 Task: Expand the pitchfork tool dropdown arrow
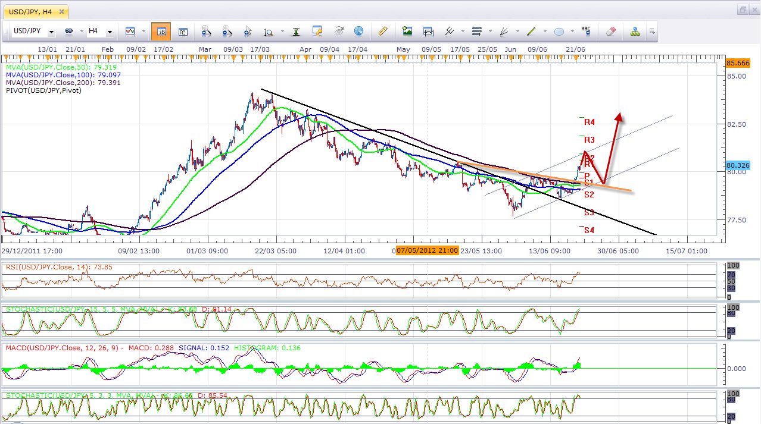(462, 32)
